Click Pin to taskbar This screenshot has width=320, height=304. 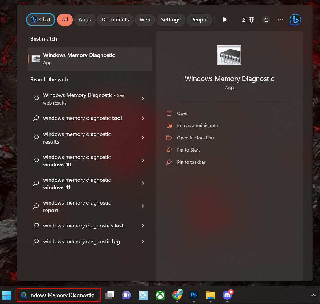191,162
